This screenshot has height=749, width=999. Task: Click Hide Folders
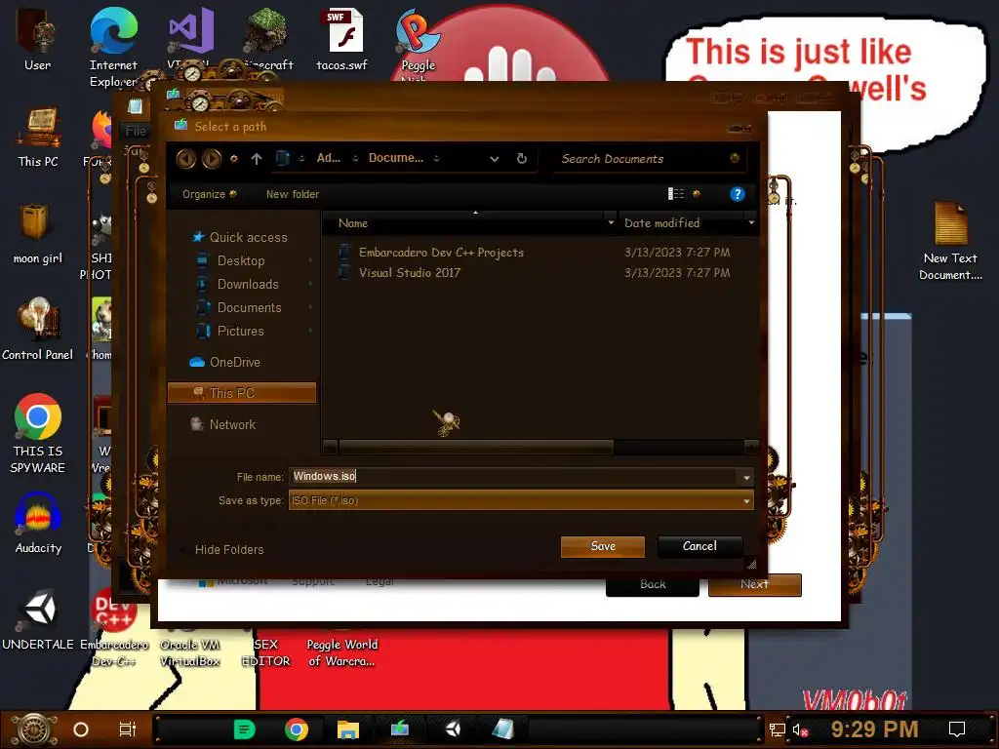[x=228, y=550]
